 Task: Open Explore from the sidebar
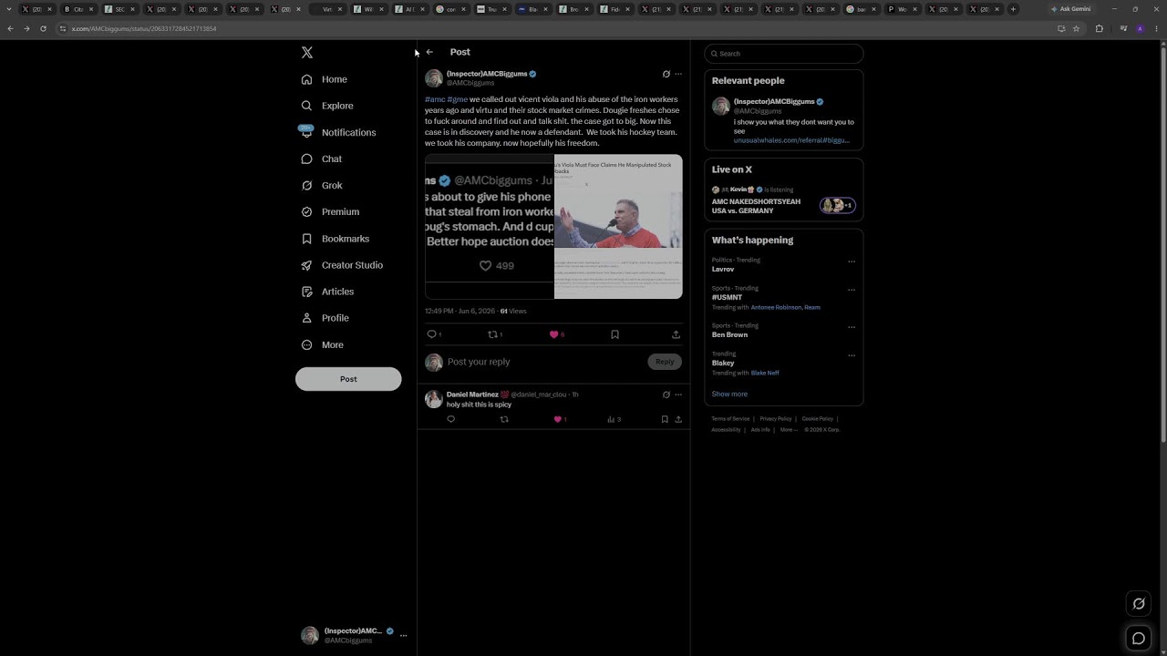326,106
